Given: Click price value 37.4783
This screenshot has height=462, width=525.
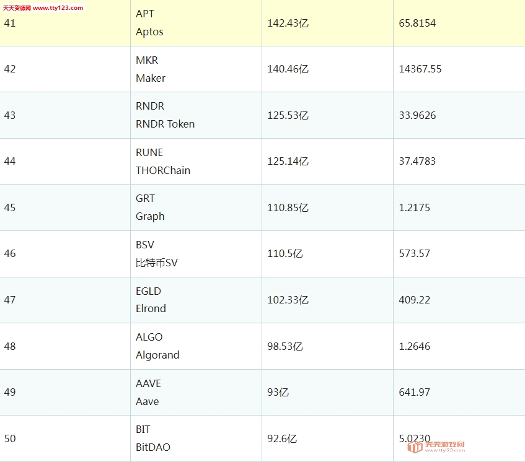Looking at the screenshot, I should [x=417, y=161].
